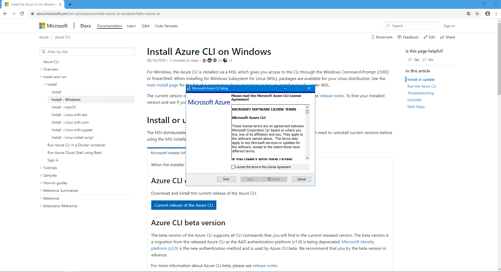Click the Filter by title input field
Screen dimensions: 501x272
[89, 52]
